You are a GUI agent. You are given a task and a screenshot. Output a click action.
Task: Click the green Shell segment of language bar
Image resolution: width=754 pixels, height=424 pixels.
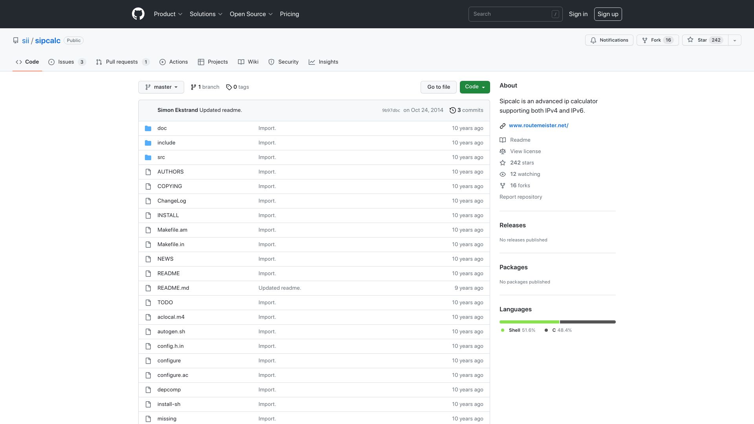tap(529, 322)
